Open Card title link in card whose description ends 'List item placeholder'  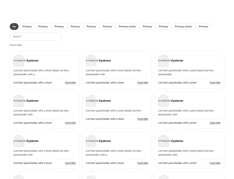click(215, 83)
